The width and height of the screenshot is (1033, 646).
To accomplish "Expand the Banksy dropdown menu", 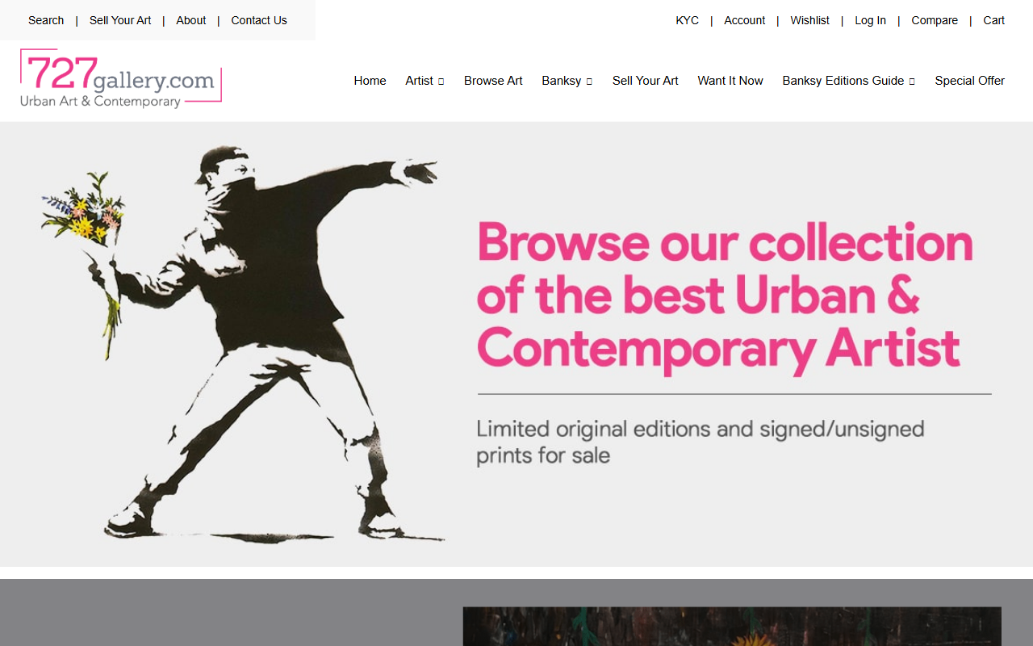I will coord(567,81).
